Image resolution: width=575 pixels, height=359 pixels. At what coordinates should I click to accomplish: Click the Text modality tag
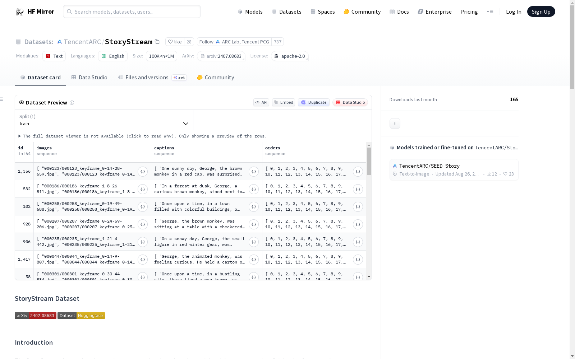point(54,56)
